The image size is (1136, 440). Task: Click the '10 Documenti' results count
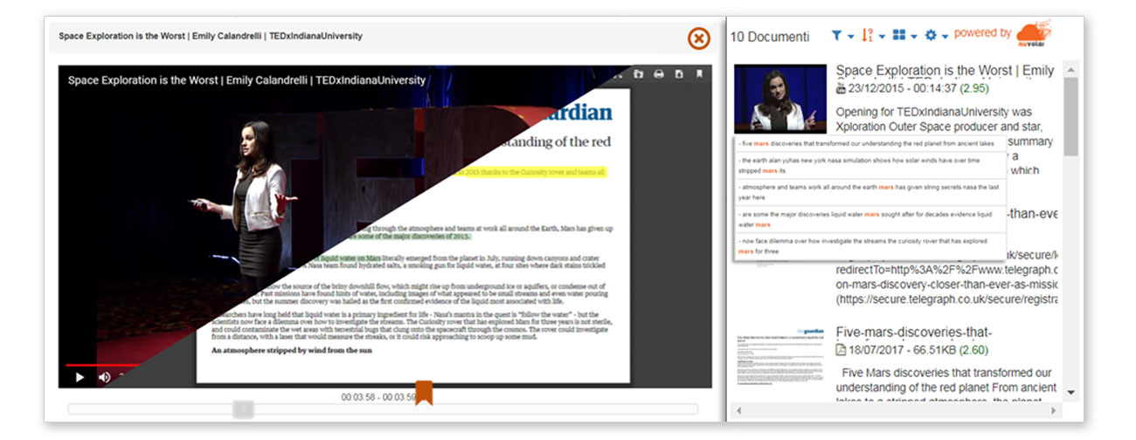tap(770, 37)
